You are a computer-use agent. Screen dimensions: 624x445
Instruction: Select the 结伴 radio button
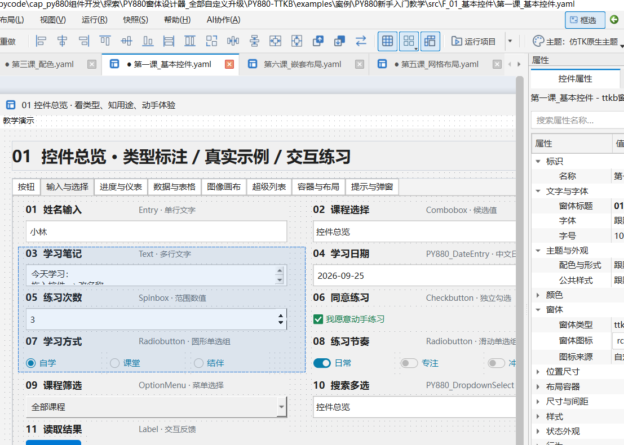(198, 363)
